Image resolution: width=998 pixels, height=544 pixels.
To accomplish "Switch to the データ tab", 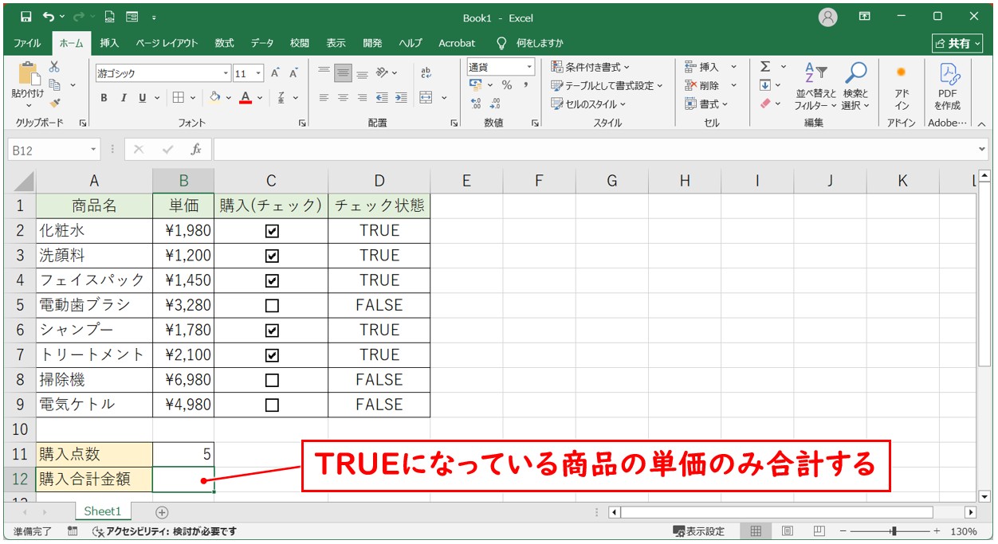I will (262, 43).
